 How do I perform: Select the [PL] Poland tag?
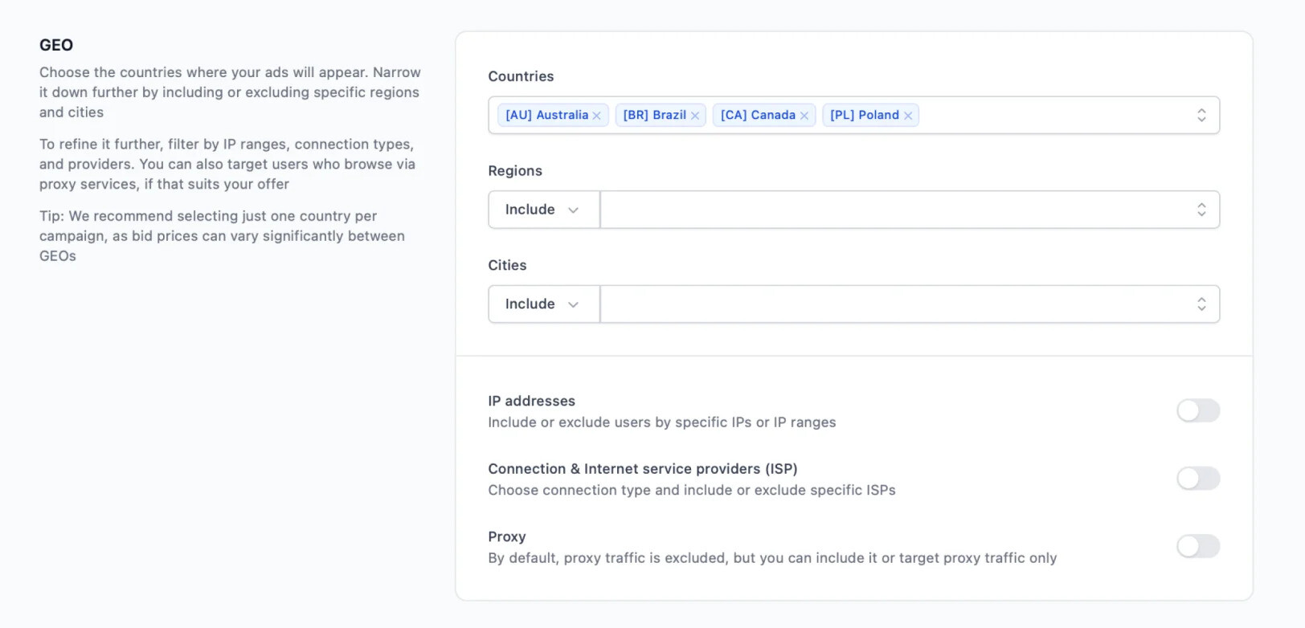pos(864,115)
